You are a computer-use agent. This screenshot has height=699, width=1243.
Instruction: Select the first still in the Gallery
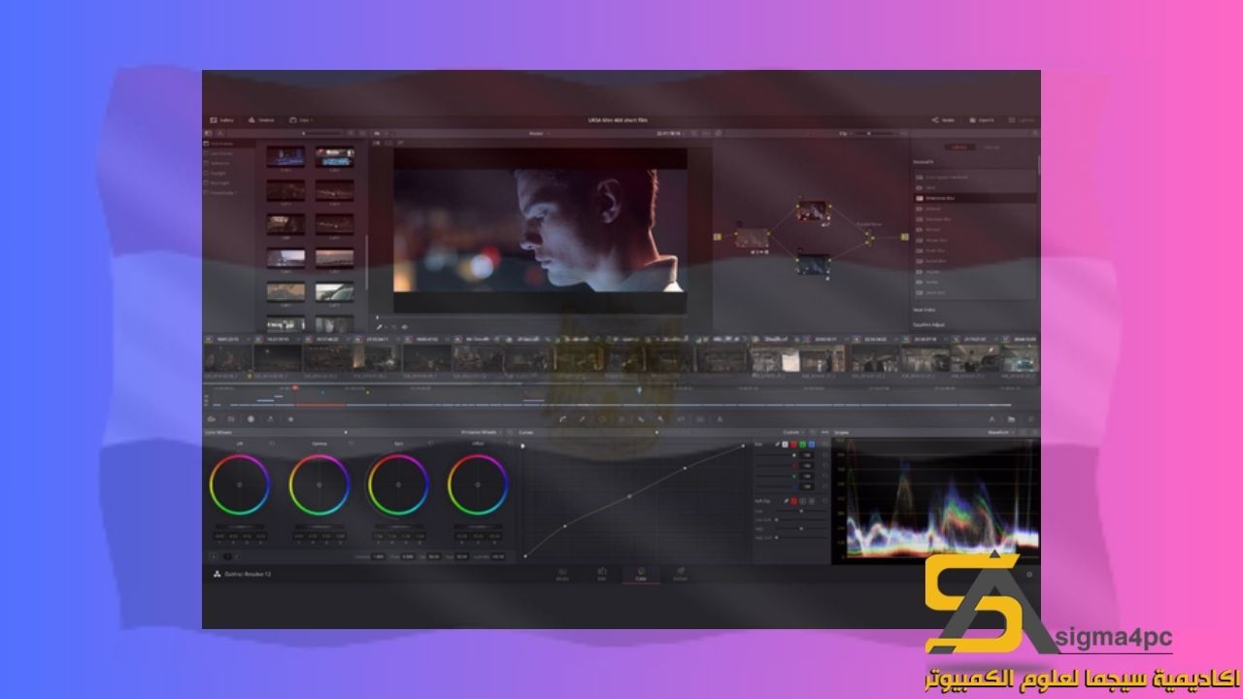[286, 157]
